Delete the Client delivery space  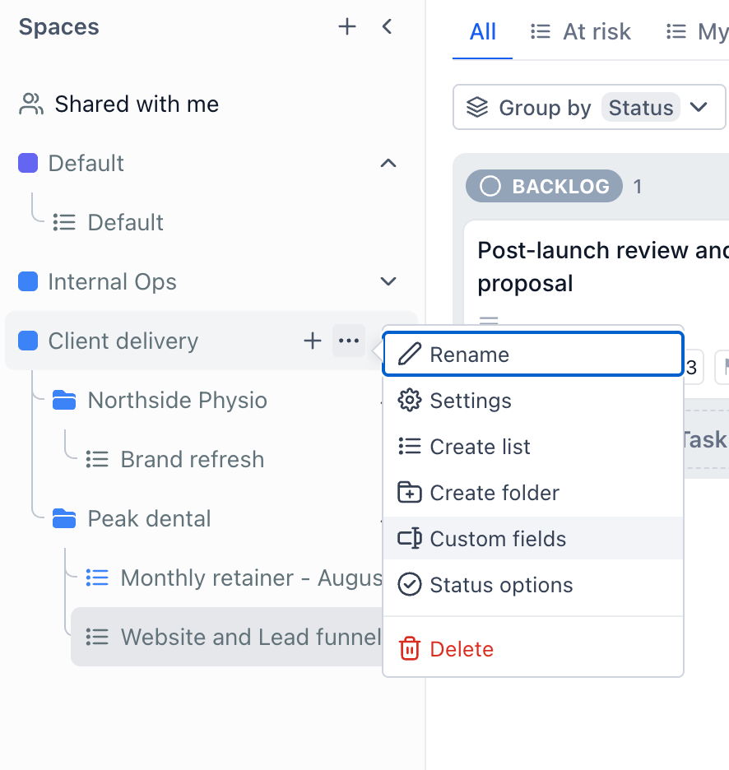coord(533,649)
